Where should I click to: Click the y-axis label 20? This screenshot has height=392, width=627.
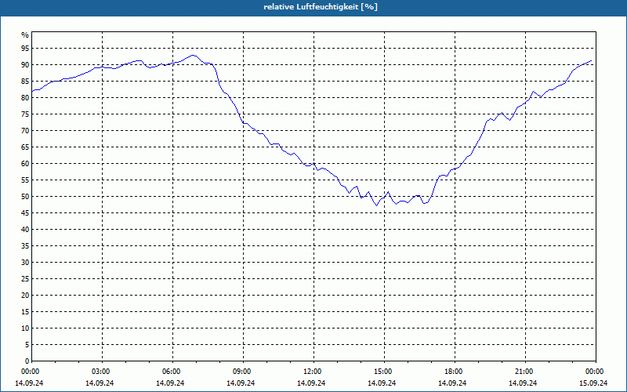[x=25, y=296]
